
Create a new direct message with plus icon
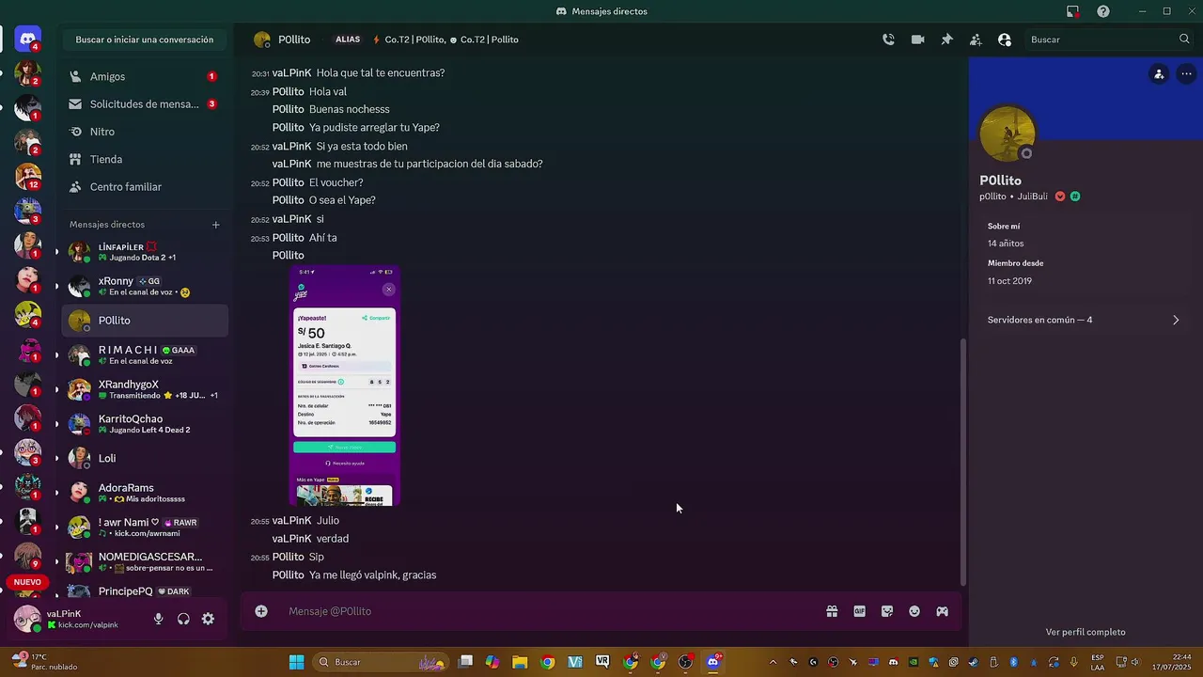coord(216,225)
